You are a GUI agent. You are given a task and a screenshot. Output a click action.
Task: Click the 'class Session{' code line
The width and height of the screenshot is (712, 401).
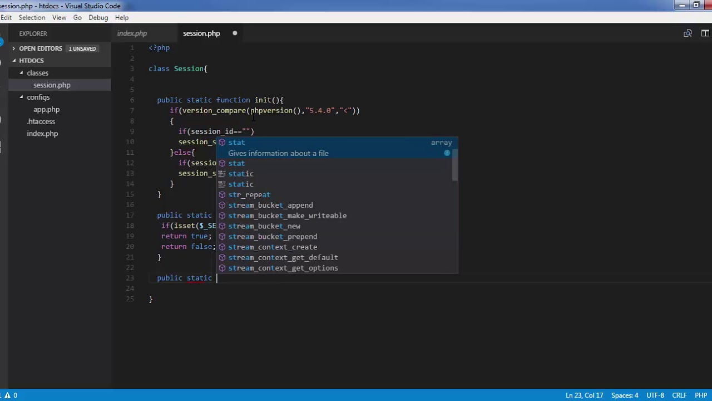point(178,69)
